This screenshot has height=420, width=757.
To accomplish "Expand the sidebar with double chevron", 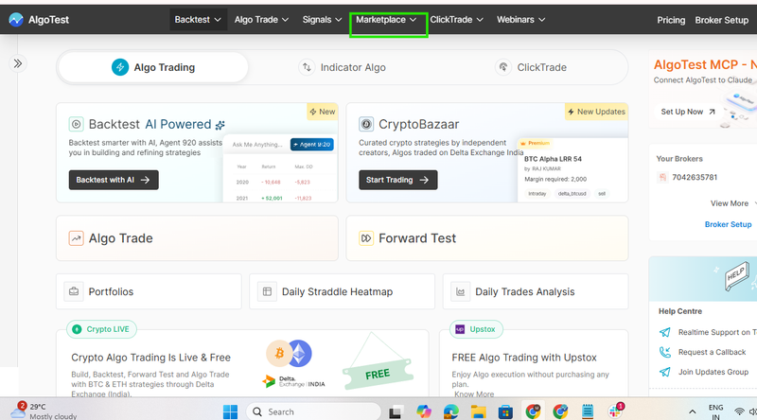I will [x=18, y=63].
